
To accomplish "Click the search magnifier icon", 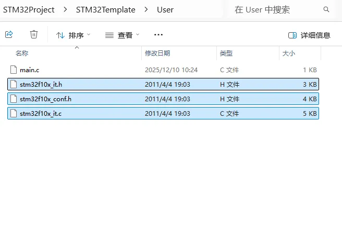I will [326, 9].
